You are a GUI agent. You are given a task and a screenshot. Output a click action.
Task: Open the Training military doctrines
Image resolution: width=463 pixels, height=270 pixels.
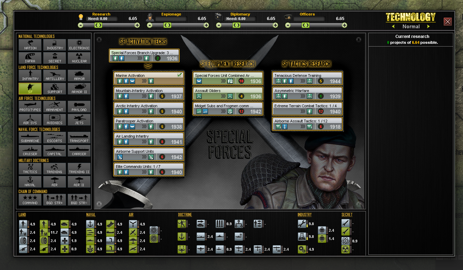55,169
